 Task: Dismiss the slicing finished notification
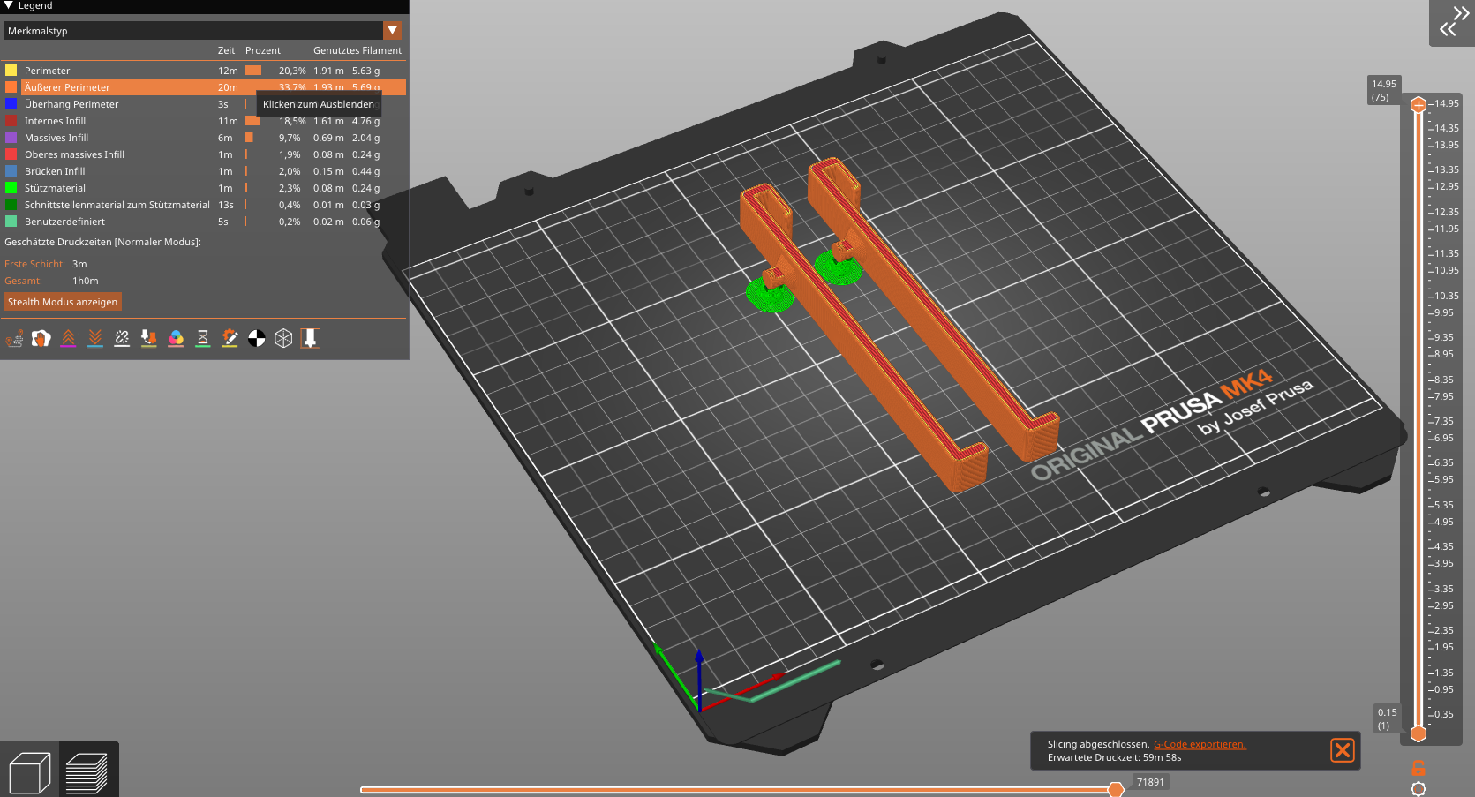click(1343, 750)
